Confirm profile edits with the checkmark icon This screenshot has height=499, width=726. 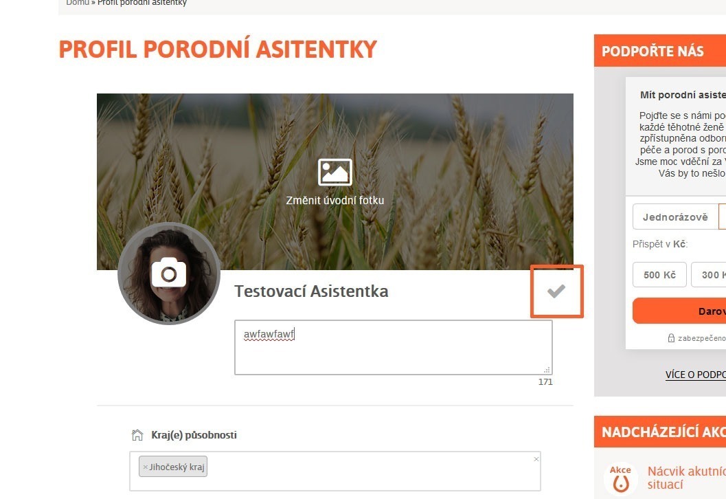click(x=556, y=291)
